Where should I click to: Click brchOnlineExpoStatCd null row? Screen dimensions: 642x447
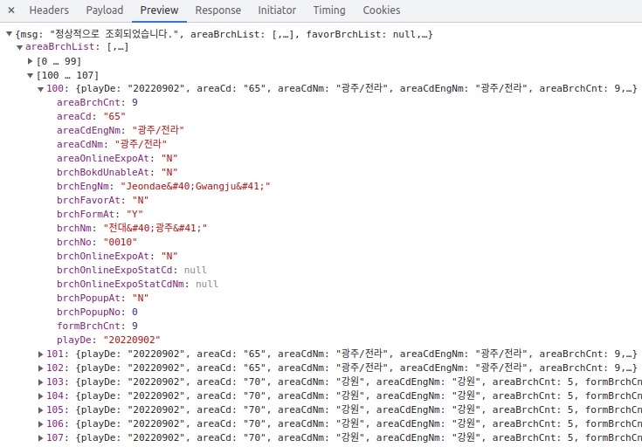click(132, 270)
